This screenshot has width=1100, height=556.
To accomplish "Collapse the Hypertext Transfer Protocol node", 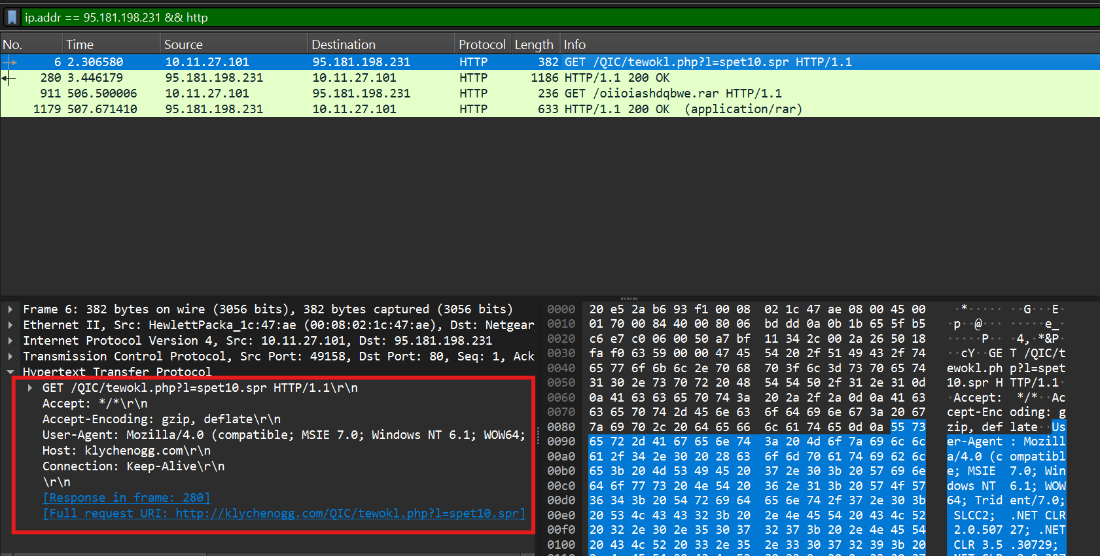I will 10,372.
